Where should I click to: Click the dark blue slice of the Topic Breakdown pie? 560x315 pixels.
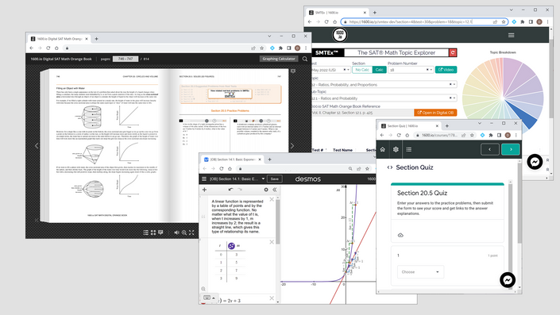[x=524, y=114]
